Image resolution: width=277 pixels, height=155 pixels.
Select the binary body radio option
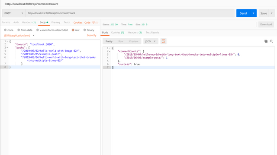(x=85, y=30)
